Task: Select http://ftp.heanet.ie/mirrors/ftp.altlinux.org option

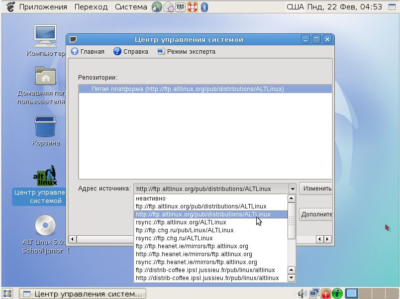Action: (x=211, y=254)
